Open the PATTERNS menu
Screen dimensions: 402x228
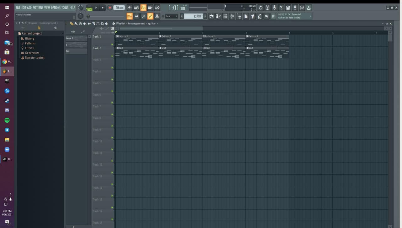tap(38, 8)
